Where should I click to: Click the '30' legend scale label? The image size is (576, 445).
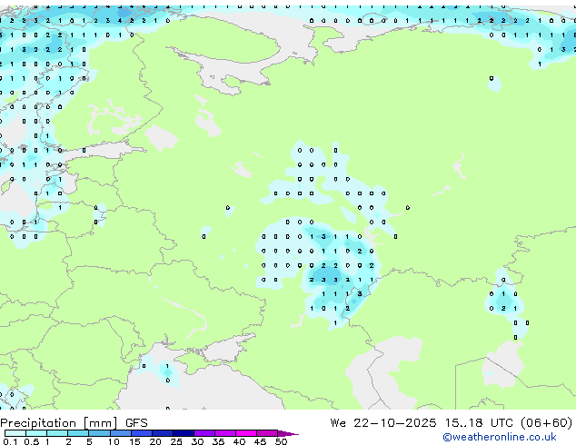pyautogui.click(x=197, y=441)
